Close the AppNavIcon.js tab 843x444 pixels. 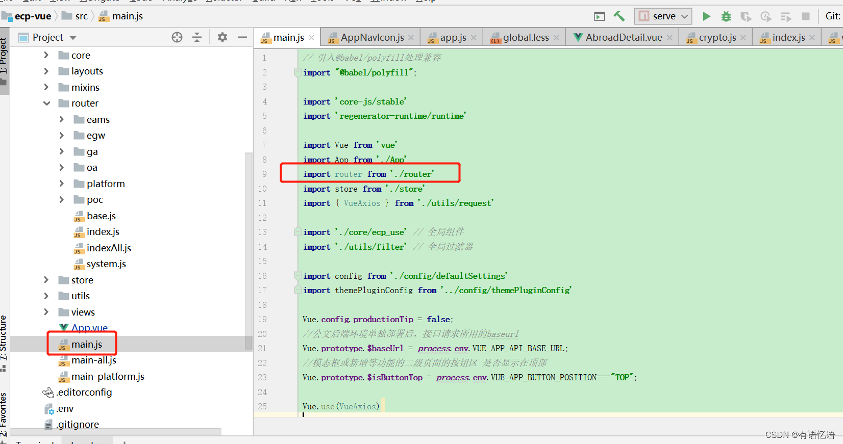click(x=411, y=38)
